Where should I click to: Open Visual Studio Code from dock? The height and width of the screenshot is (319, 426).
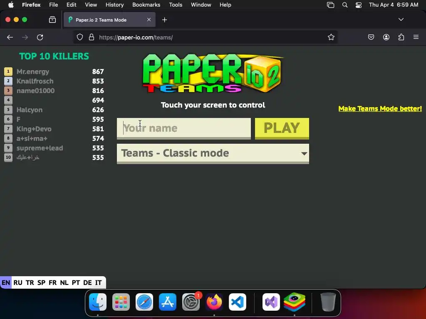pos(238,302)
